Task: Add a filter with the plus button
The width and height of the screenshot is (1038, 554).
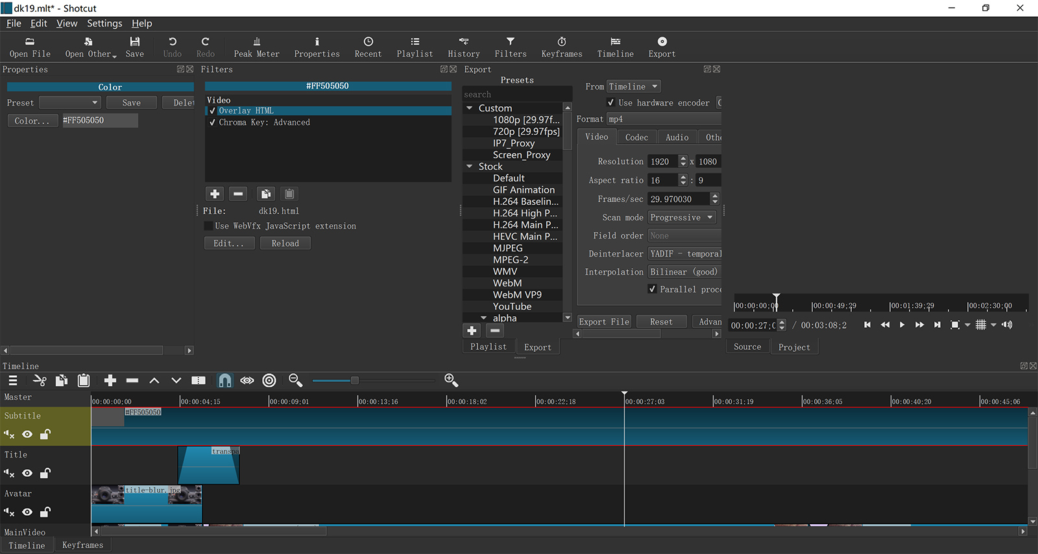Action: (215, 194)
